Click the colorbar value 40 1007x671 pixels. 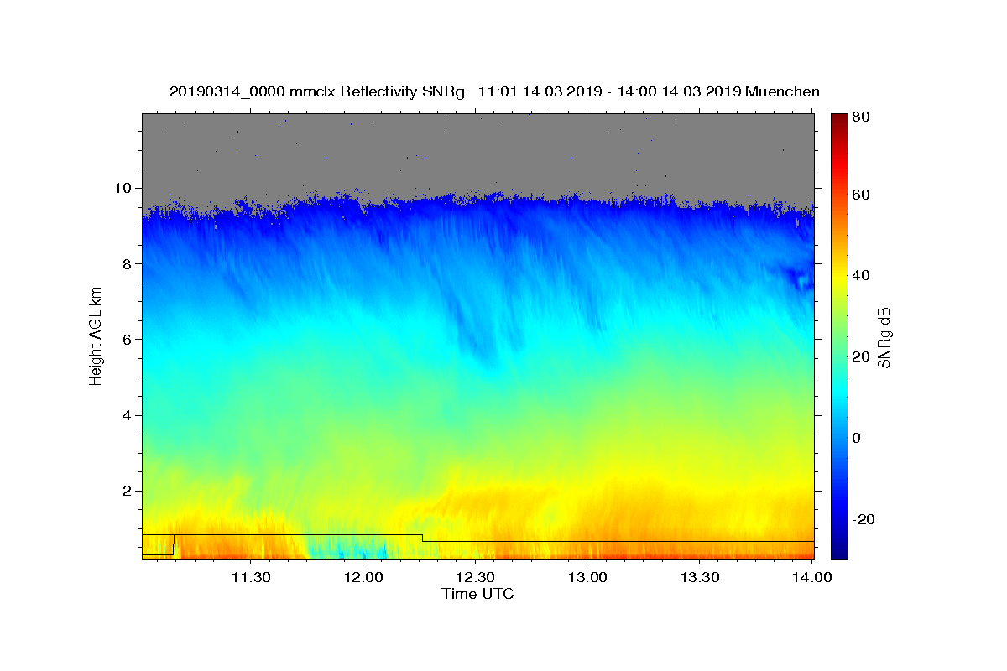click(x=863, y=275)
